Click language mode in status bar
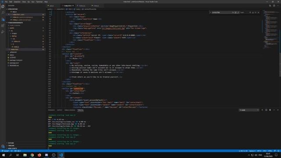This screenshot has width=281, height=158. (270, 151)
